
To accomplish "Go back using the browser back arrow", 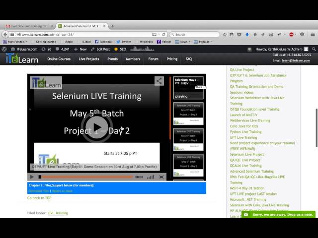I will (5, 34).
